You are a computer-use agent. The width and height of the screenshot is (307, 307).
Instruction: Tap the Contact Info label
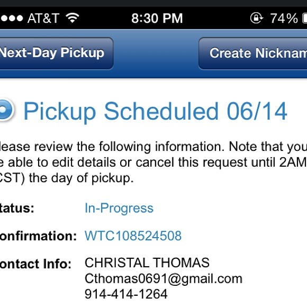[35, 264]
